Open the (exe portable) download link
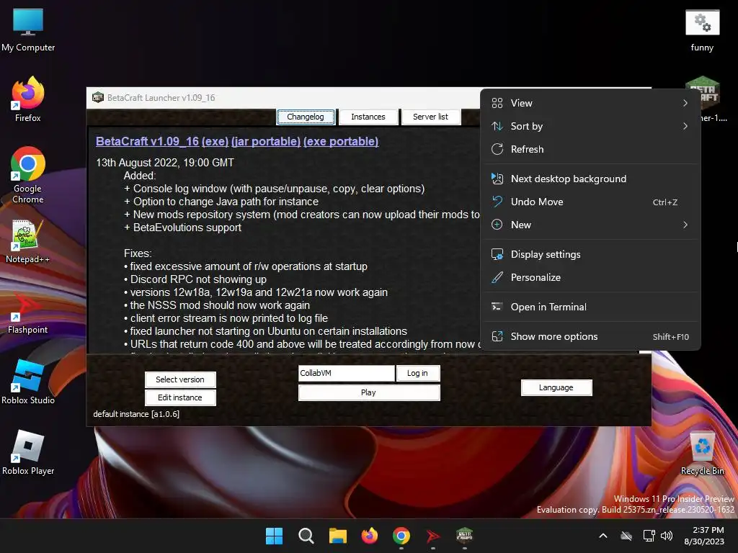738x553 pixels. coord(341,142)
